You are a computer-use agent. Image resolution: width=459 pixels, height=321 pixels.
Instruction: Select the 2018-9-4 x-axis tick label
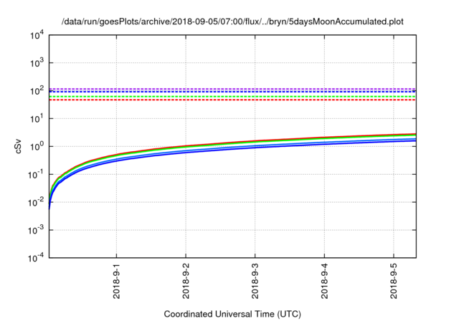point(324,282)
